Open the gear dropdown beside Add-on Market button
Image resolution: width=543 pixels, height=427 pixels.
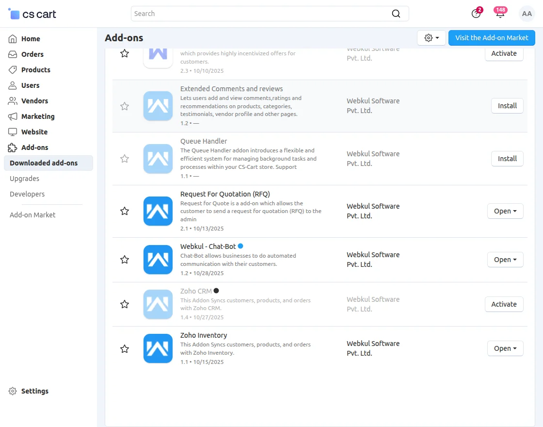click(431, 38)
